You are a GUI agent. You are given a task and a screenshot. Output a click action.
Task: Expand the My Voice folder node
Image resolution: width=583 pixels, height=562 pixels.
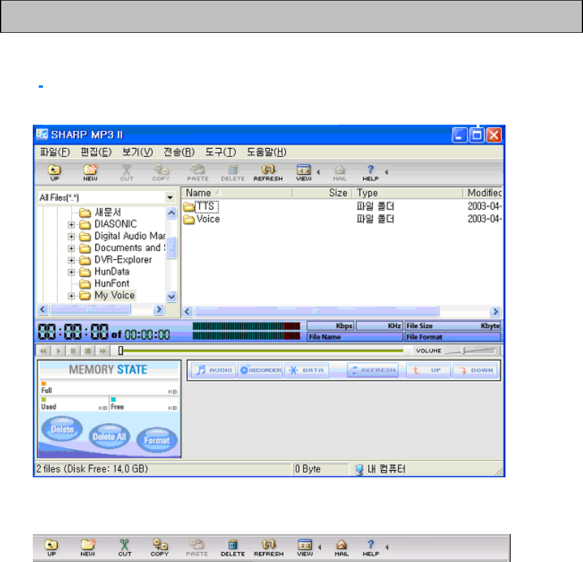pos(71,296)
